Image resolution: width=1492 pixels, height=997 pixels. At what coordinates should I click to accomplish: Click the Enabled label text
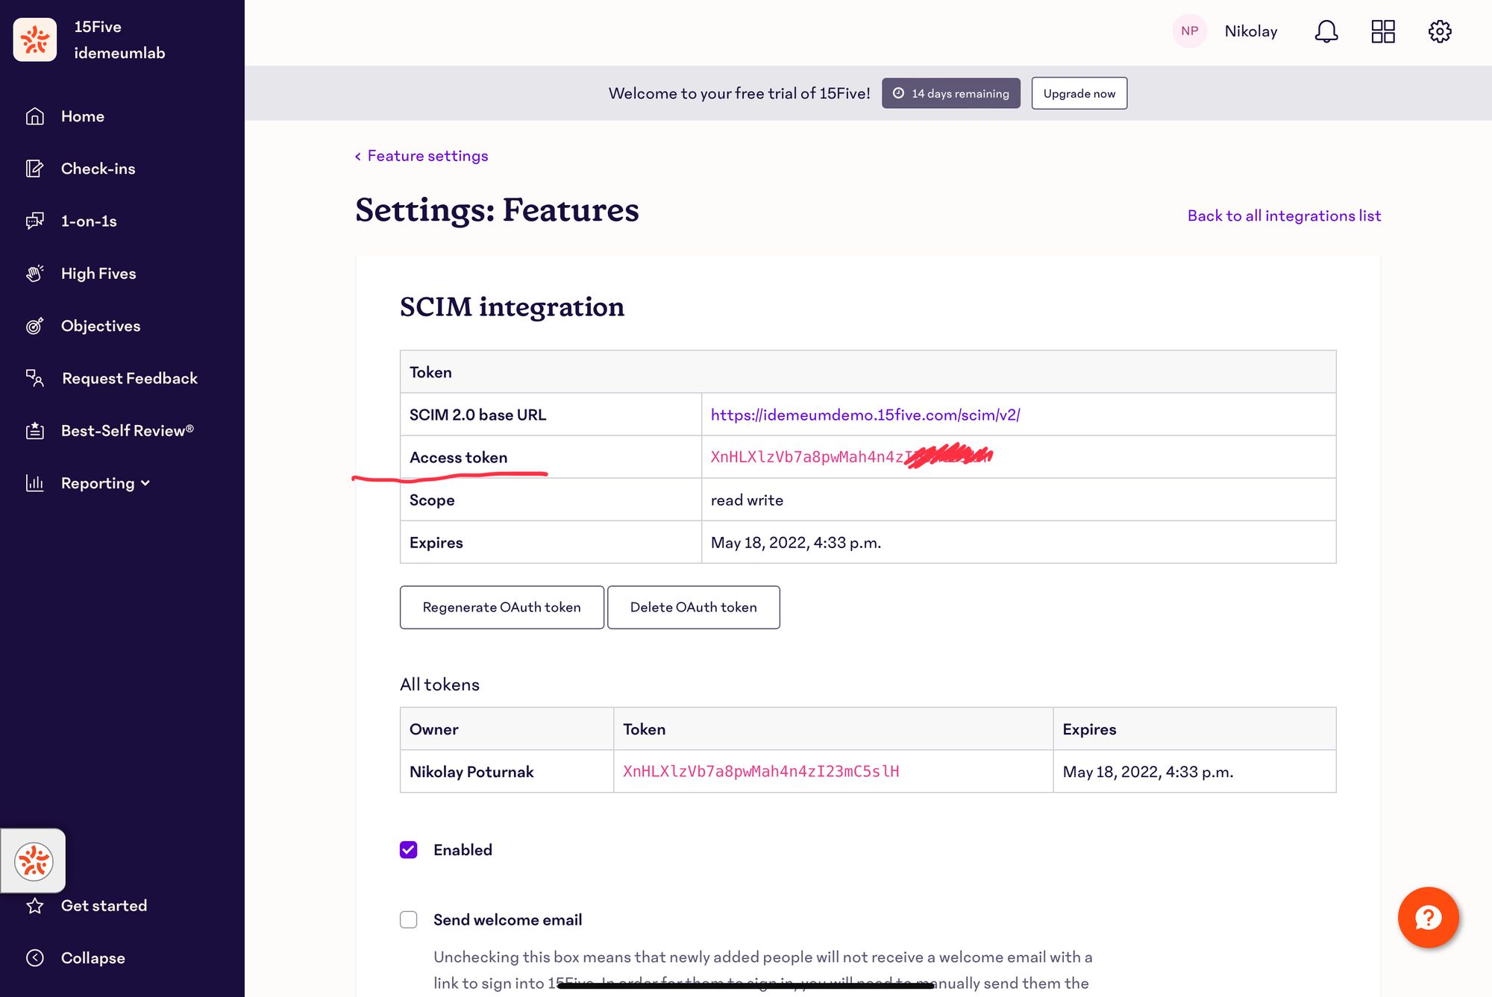pyautogui.click(x=463, y=850)
